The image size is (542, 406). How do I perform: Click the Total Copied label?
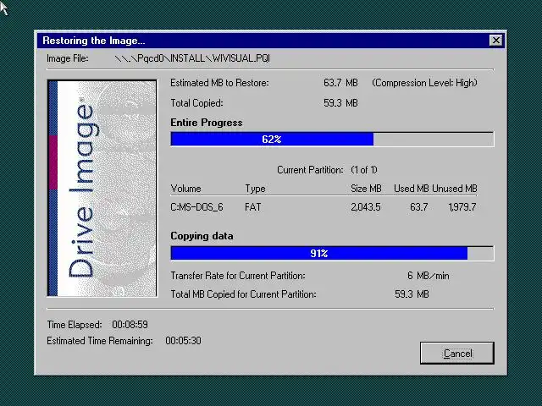(196, 103)
